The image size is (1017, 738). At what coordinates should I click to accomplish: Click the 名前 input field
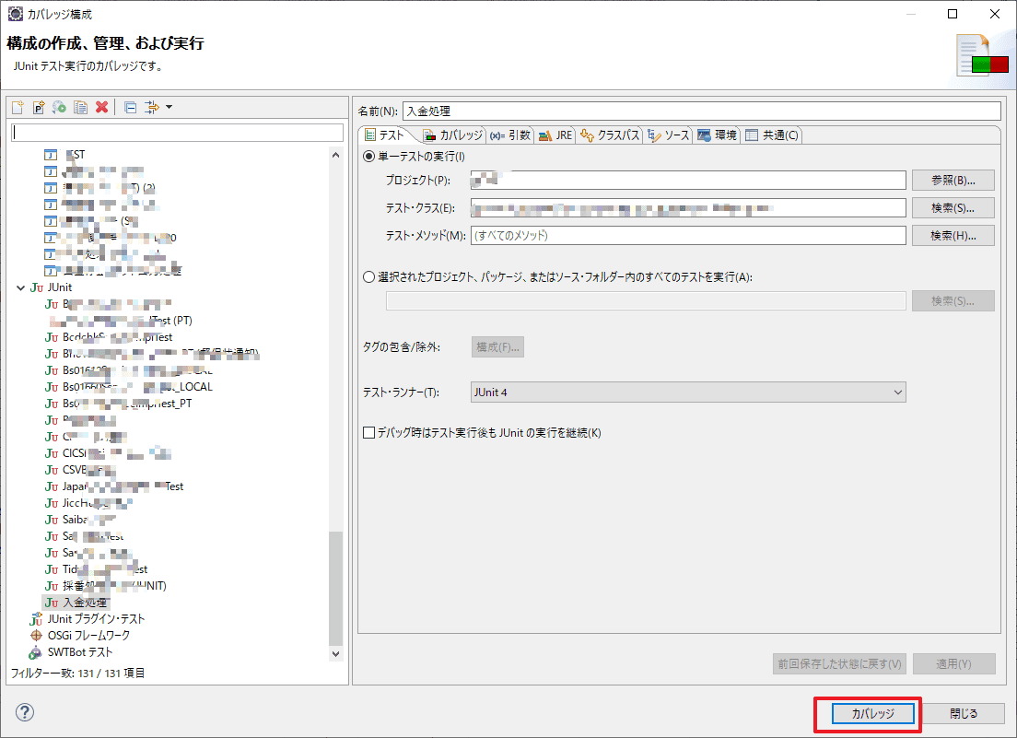[700, 111]
